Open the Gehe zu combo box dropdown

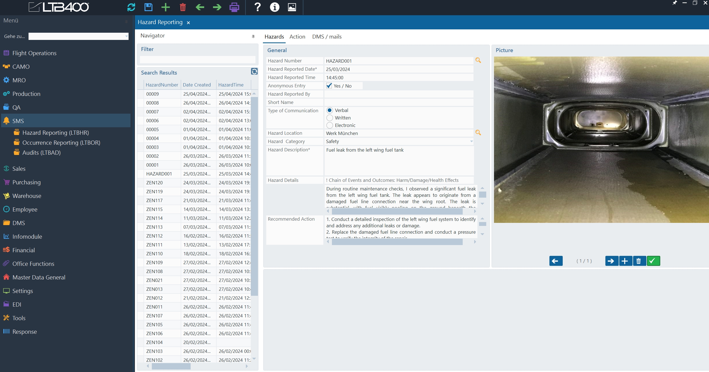coord(126,36)
